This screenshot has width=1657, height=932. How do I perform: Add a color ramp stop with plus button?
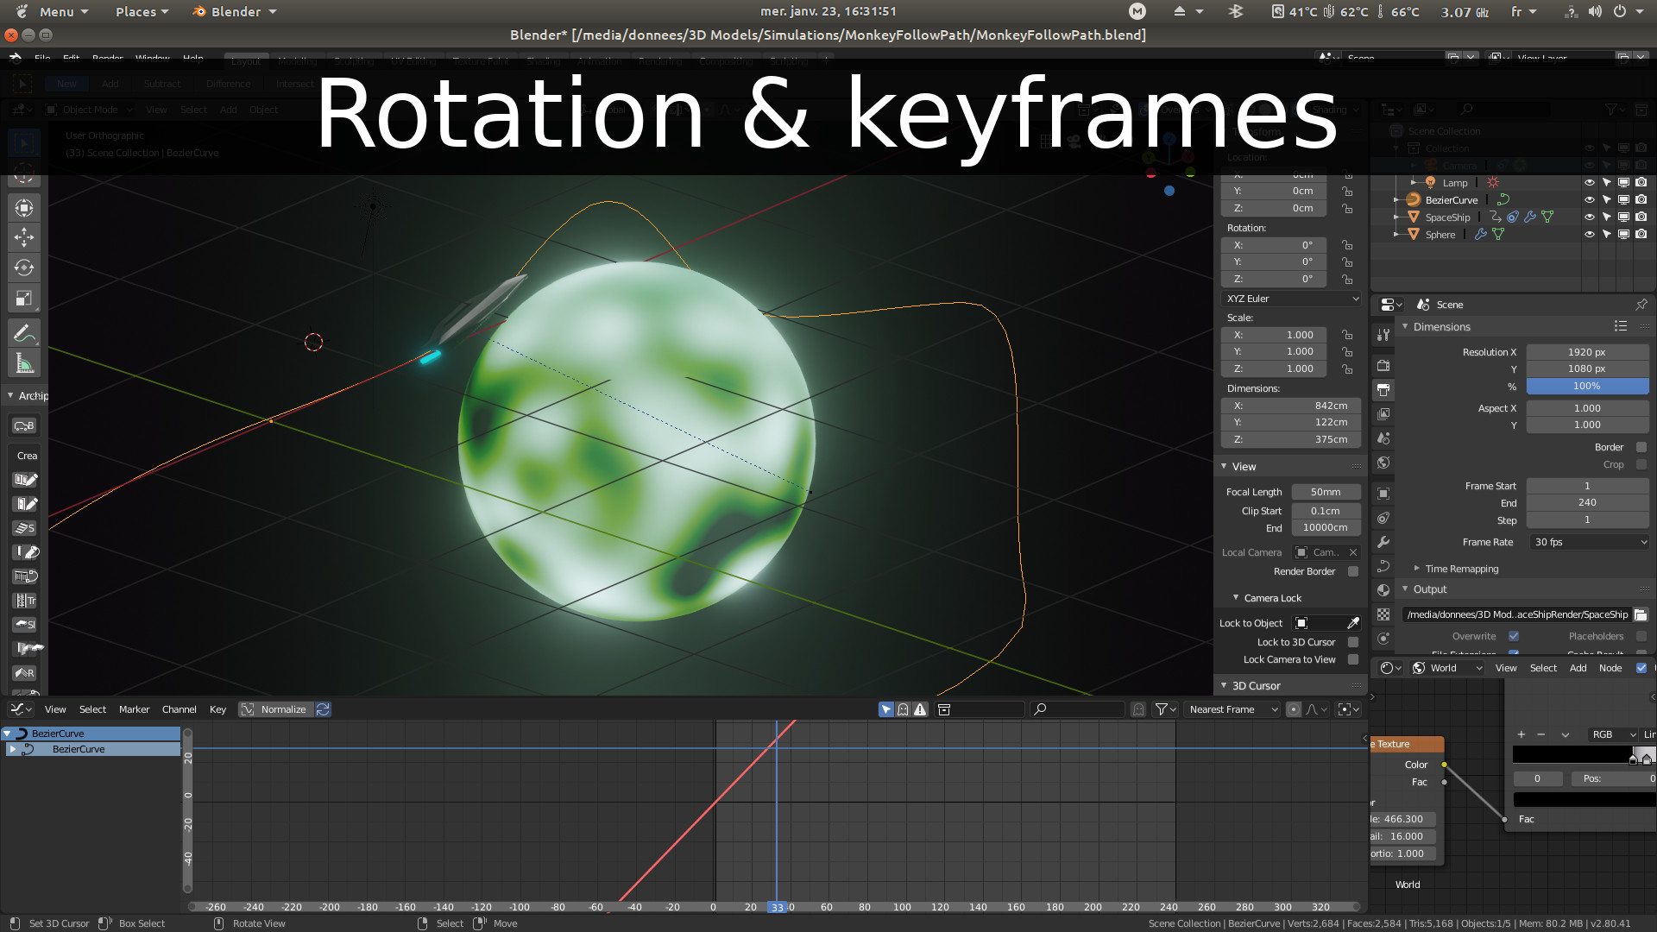click(1521, 734)
